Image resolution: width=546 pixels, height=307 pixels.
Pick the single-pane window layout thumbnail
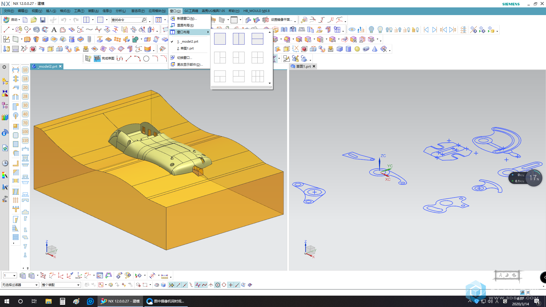pyautogui.click(x=220, y=39)
